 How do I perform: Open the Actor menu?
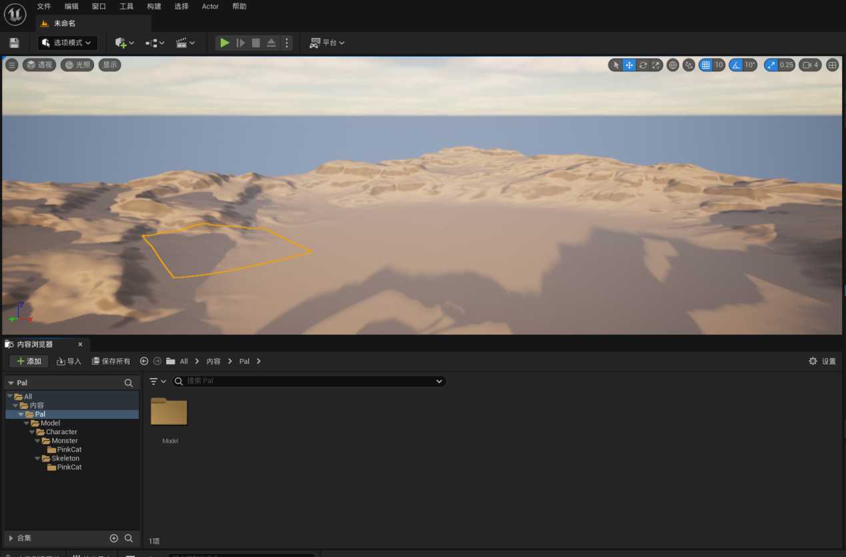point(210,6)
